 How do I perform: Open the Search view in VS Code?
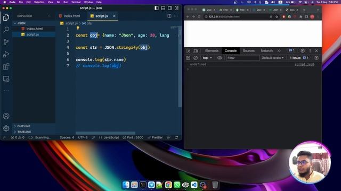pos(6,30)
